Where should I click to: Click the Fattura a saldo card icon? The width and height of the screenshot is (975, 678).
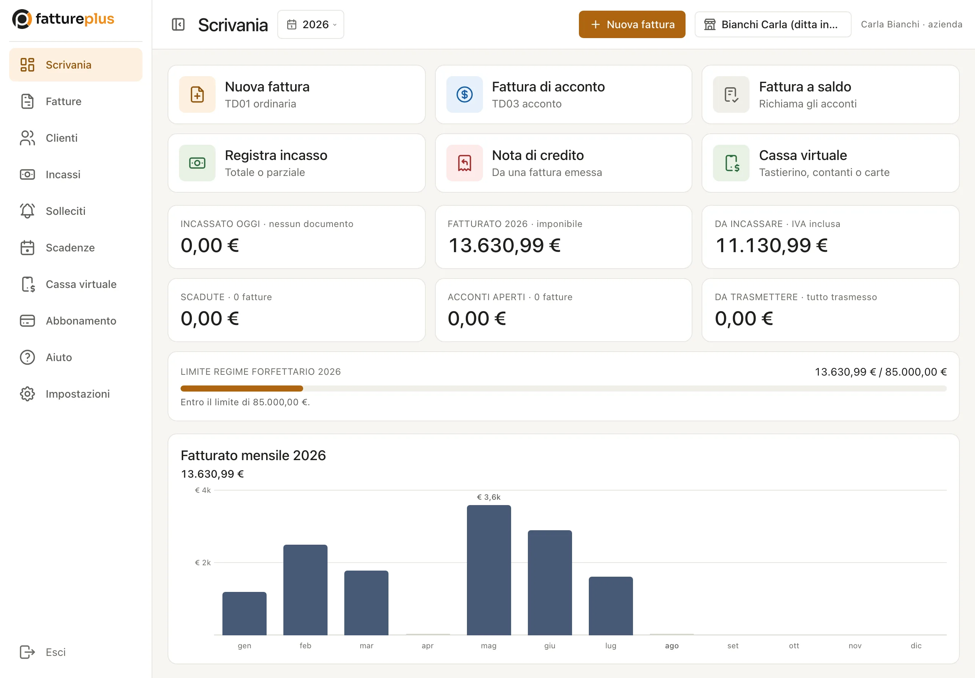tap(731, 94)
